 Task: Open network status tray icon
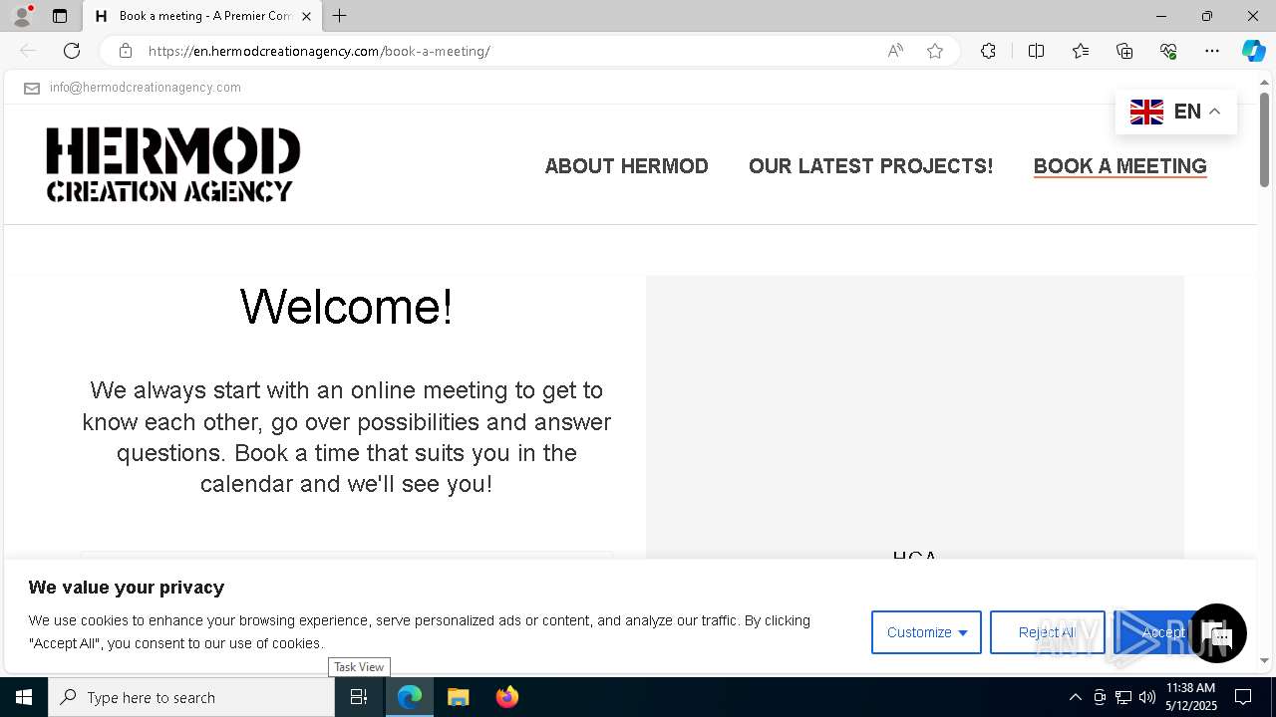[1123, 697]
